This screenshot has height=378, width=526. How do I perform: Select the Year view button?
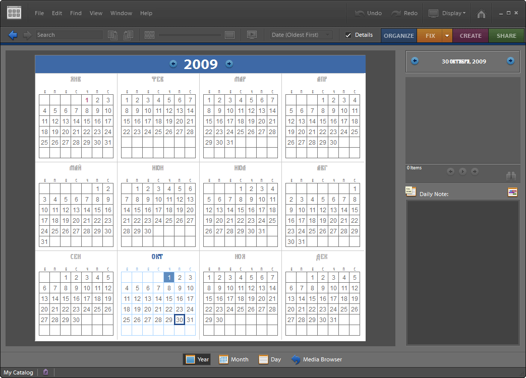click(197, 359)
